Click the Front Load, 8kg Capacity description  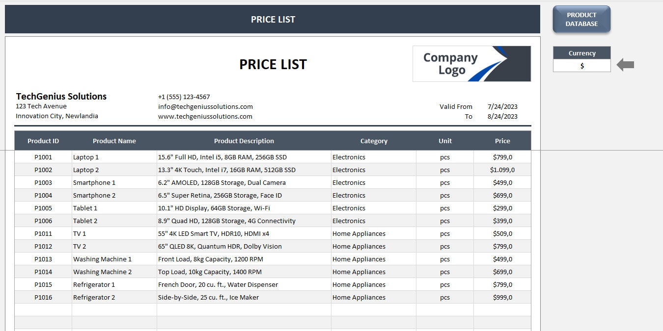[244, 259]
